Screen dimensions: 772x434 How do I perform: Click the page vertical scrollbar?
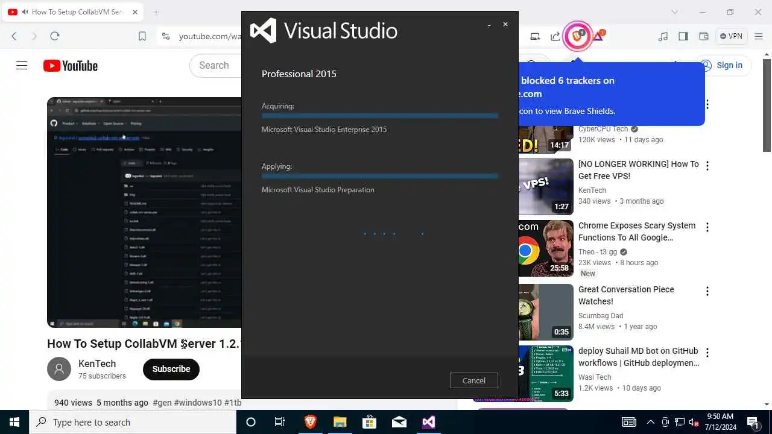(767, 105)
